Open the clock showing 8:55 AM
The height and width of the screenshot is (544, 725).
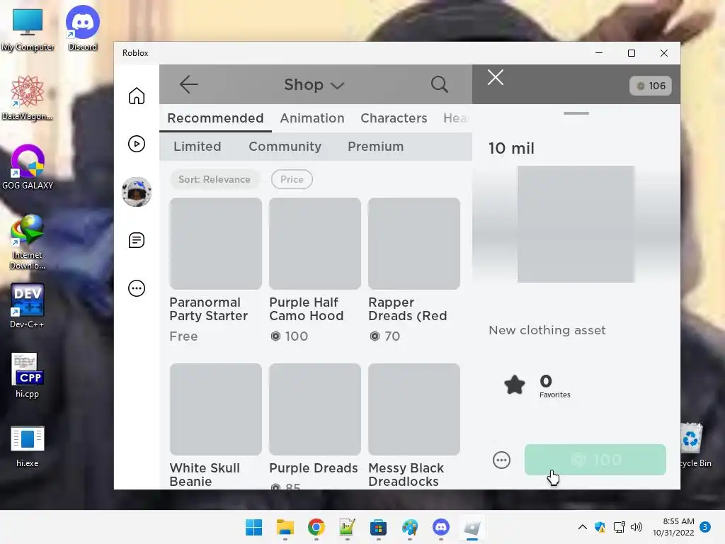click(x=673, y=527)
